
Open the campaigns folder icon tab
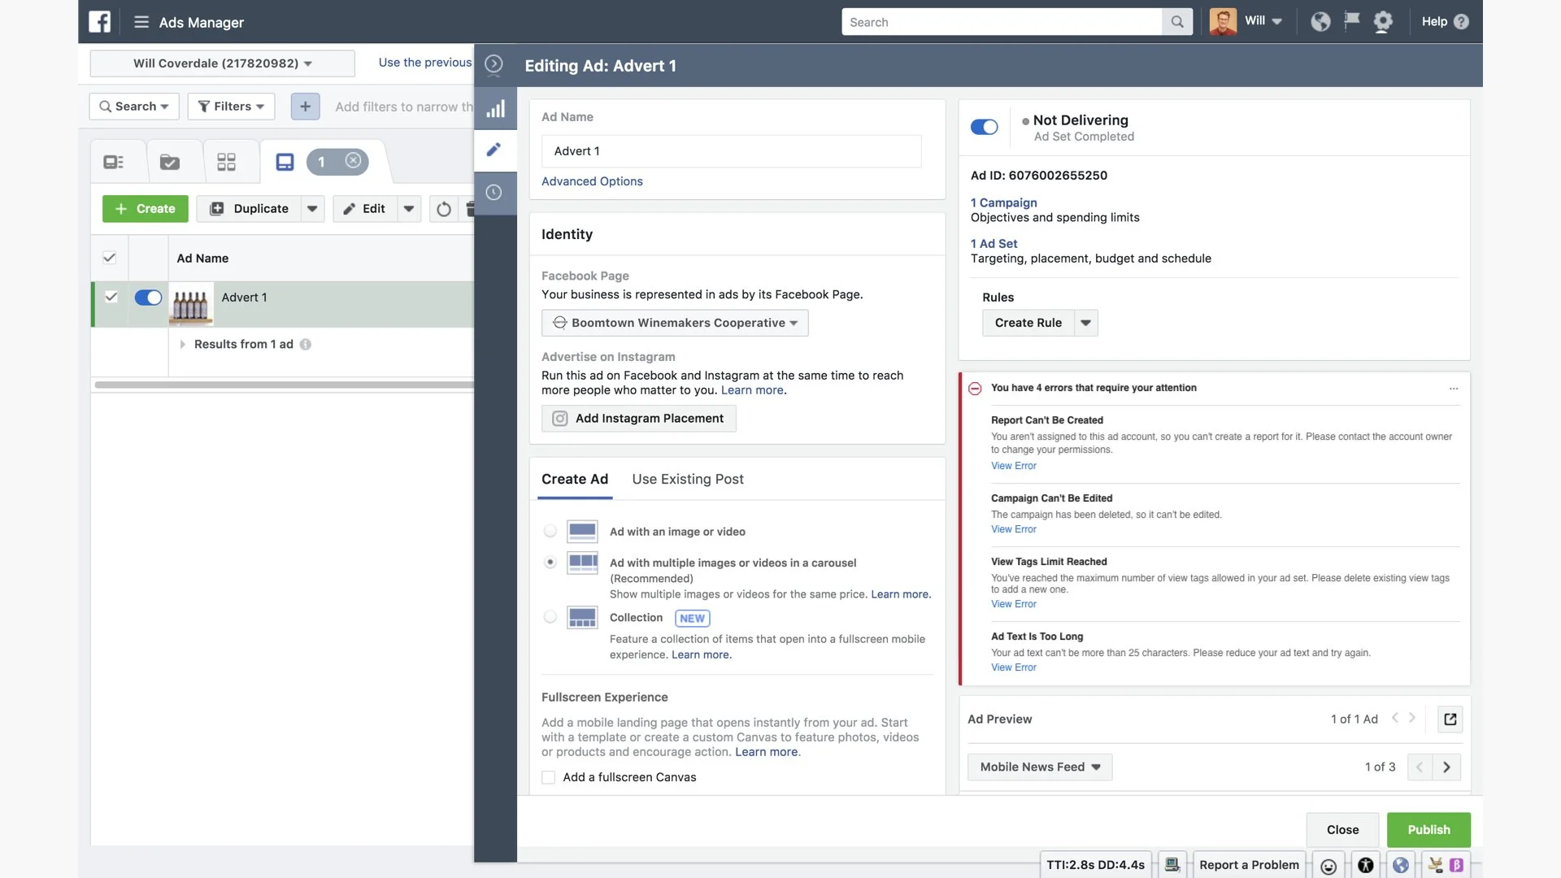(x=170, y=162)
